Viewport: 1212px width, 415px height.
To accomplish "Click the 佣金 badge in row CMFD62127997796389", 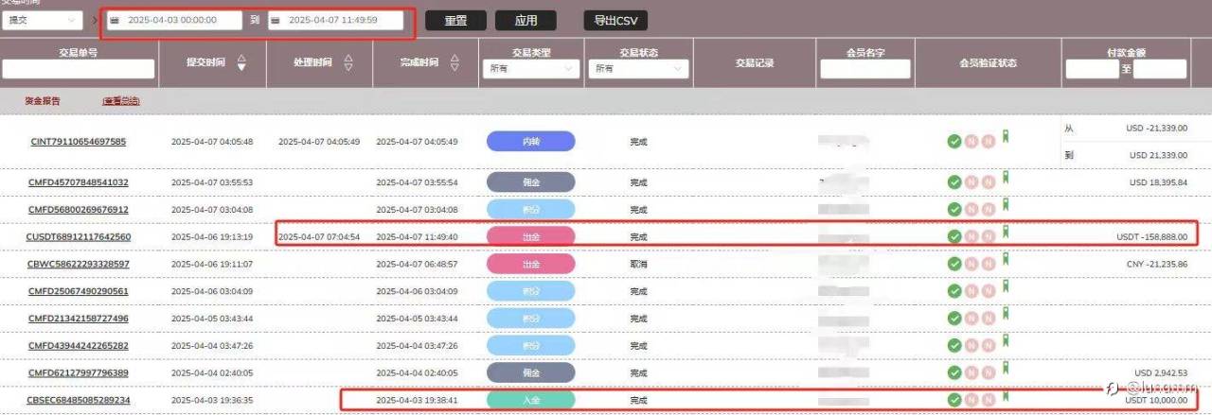I will [x=530, y=373].
